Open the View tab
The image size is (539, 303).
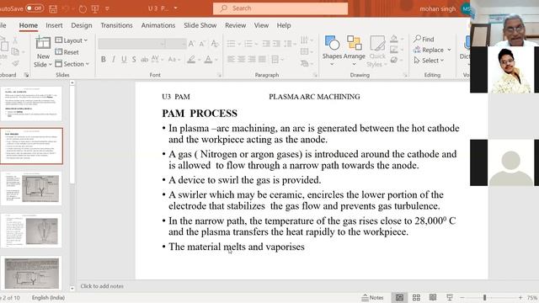click(261, 25)
